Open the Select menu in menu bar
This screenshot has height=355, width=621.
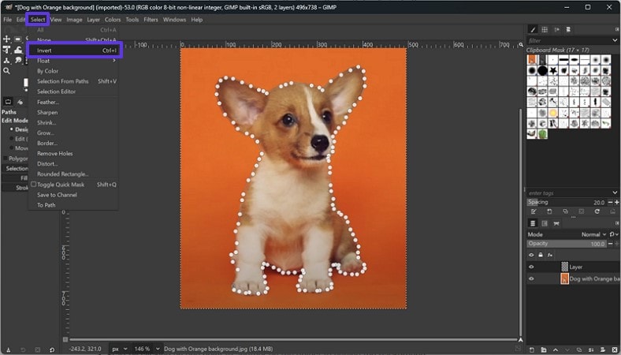38,20
